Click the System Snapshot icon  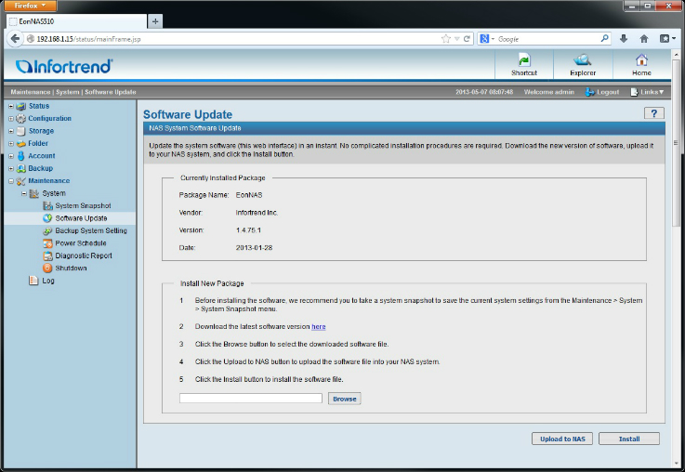click(47, 205)
